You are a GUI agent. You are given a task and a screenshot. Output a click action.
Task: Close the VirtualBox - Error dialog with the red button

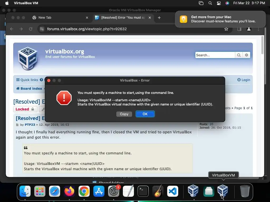point(49,80)
